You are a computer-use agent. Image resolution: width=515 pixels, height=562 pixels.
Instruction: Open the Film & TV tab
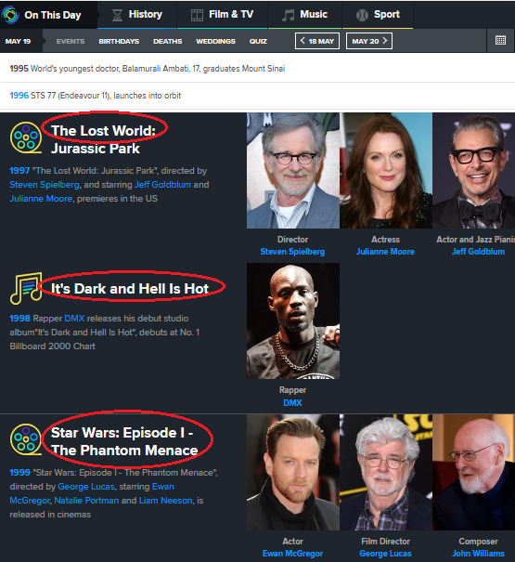pyautogui.click(x=222, y=14)
